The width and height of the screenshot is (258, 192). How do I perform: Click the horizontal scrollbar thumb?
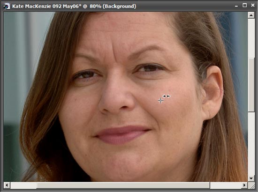pyautogui.click(x=123, y=185)
